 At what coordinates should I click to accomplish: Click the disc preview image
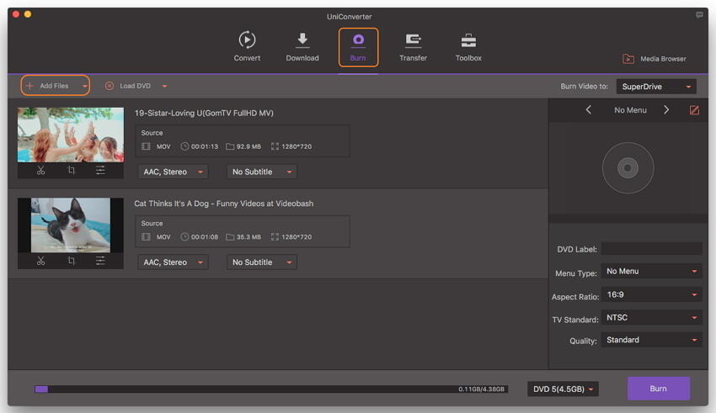[x=628, y=168]
